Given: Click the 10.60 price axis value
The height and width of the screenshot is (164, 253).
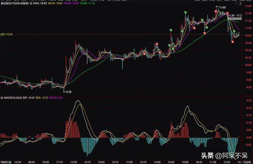Looking at the screenshot, I should pyautogui.click(x=248, y=43).
